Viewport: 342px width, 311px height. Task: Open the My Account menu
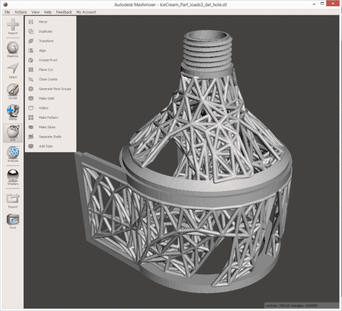pos(86,12)
